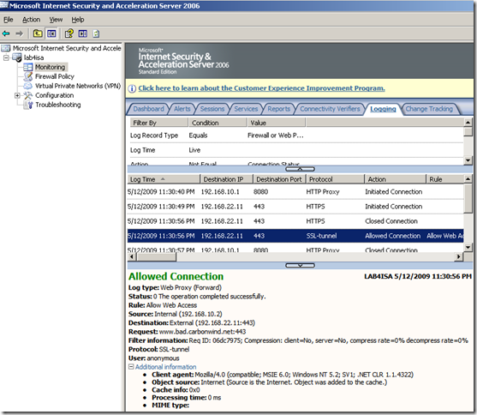
Task: Switch to the Sessions tab
Action: coord(212,109)
